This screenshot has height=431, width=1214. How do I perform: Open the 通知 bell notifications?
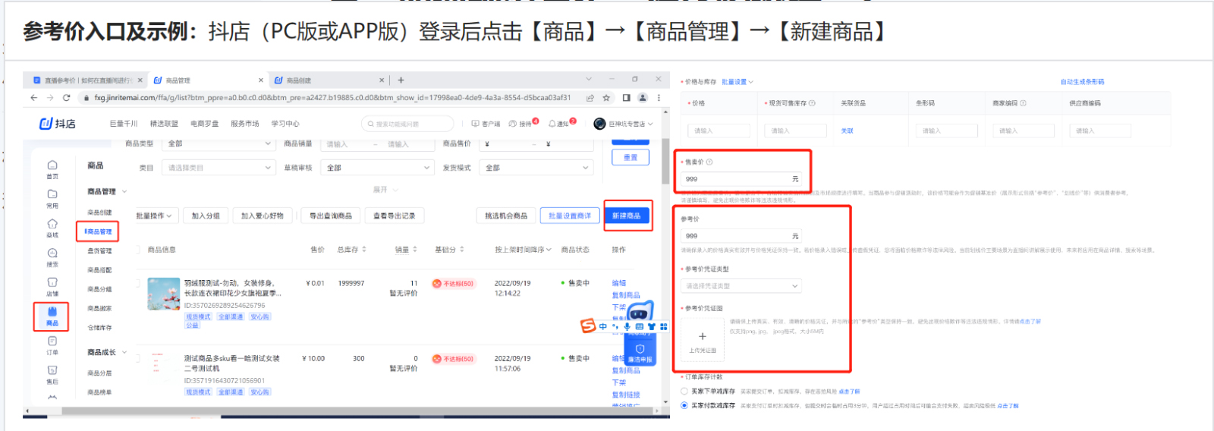click(552, 124)
